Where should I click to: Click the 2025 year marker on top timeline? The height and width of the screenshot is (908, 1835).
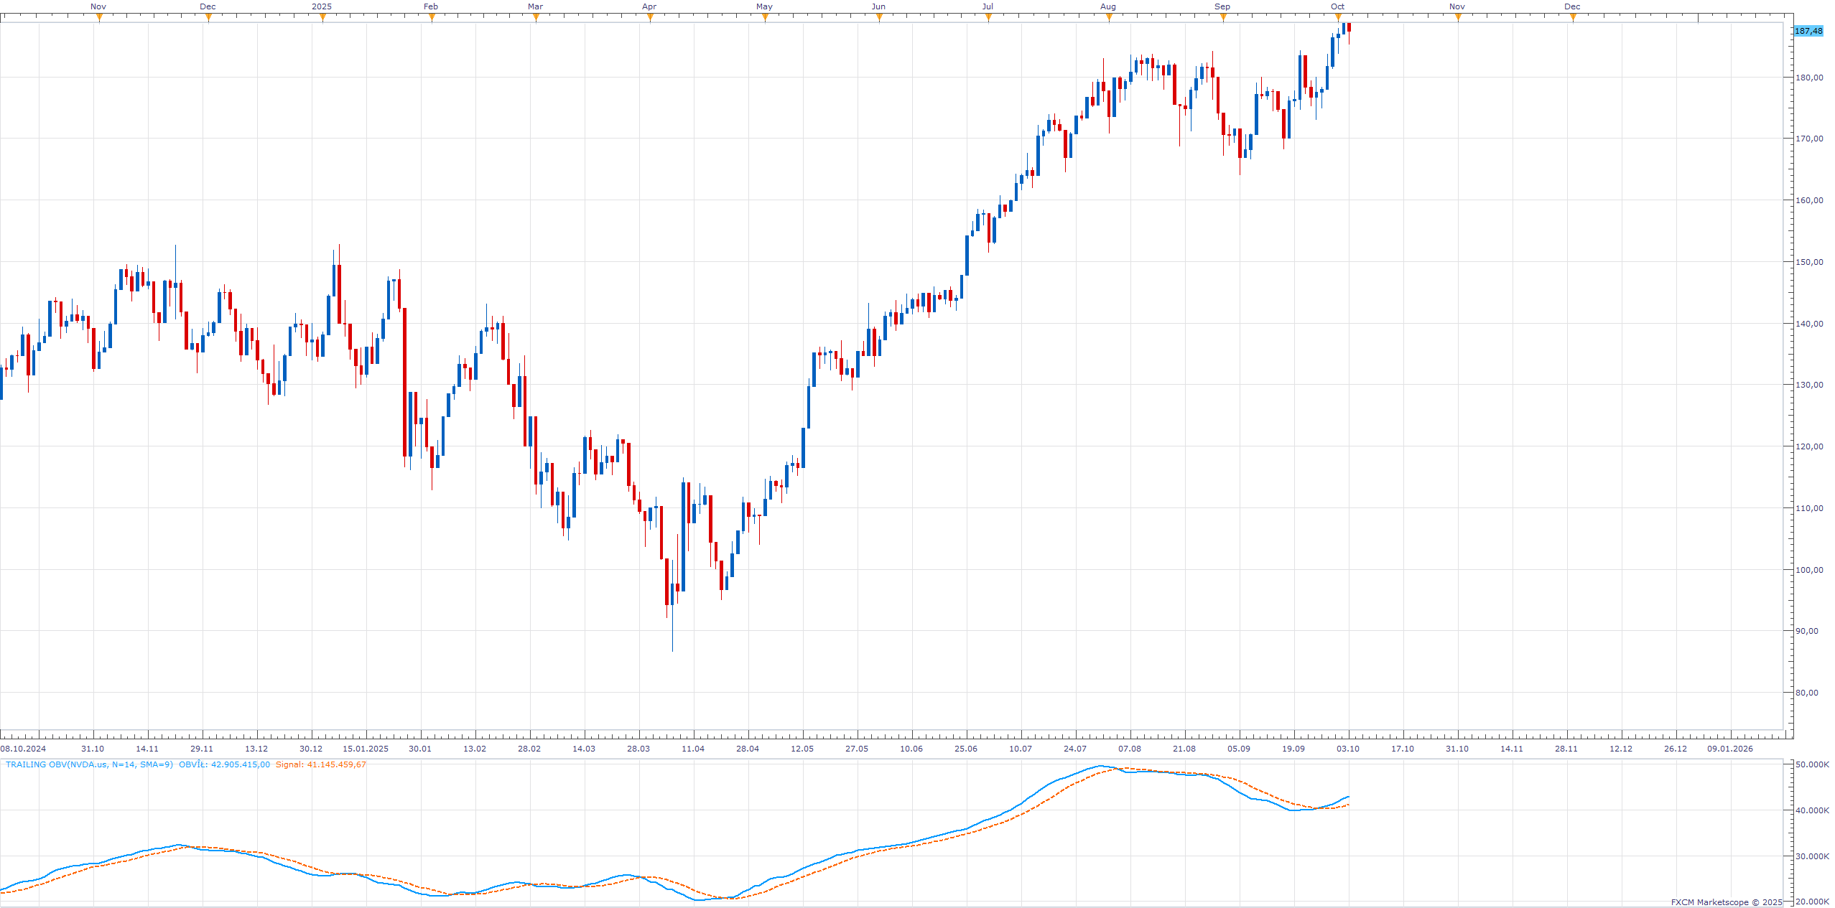click(x=322, y=6)
